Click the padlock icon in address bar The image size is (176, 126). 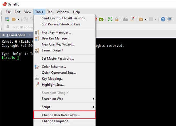click(8, 27)
